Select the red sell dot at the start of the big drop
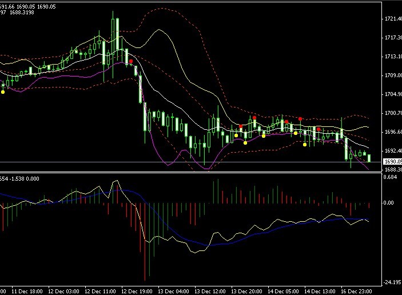402x295 pixels. click(x=131, y=61)
